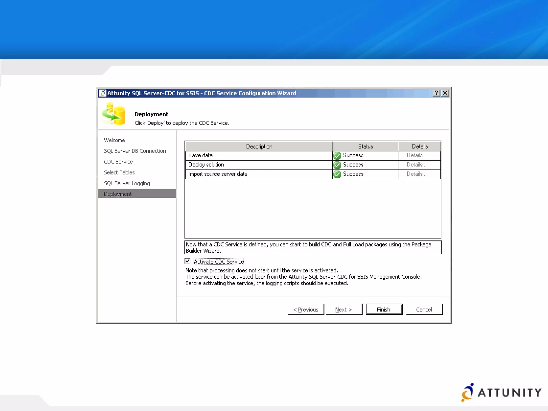Click the Package Builder Wizard message box
The height and width of the screenshot is (411, 548).
click(x=313, y=248)
